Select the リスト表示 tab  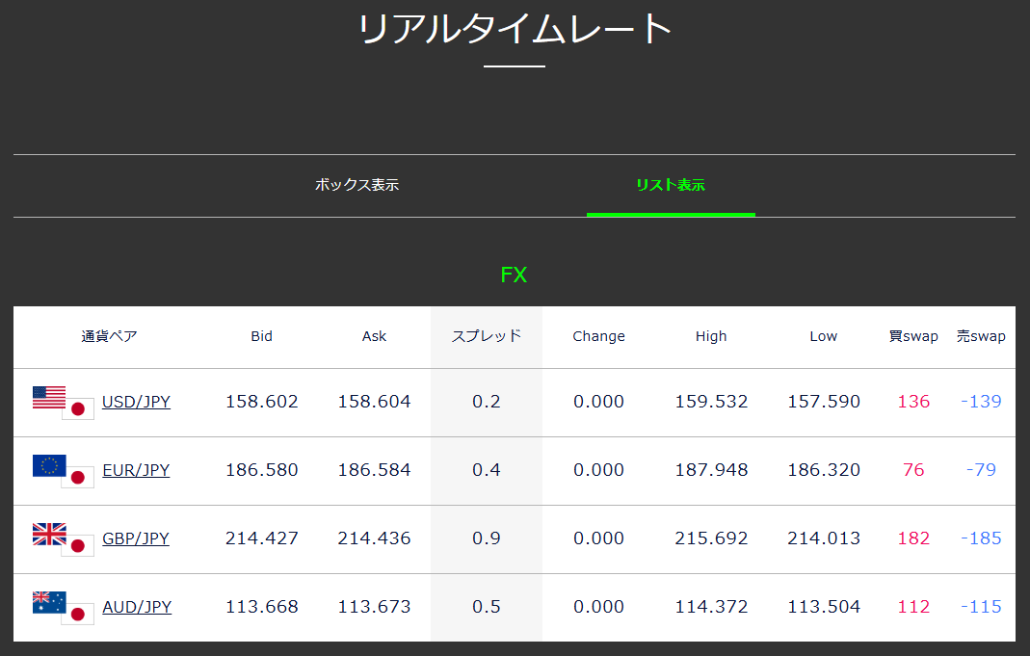click(x=671, y=185)
